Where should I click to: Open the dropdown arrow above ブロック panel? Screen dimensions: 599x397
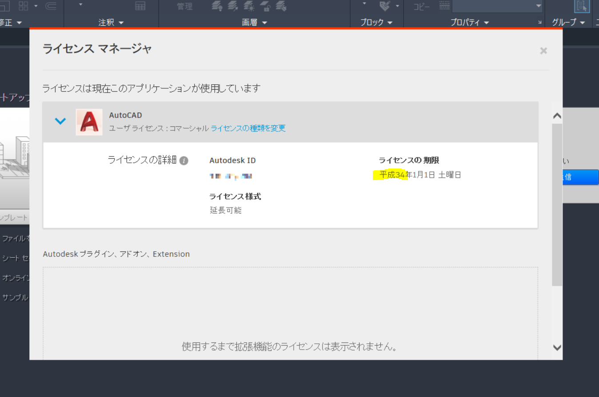pyautogui.click(x=364, y=4)
